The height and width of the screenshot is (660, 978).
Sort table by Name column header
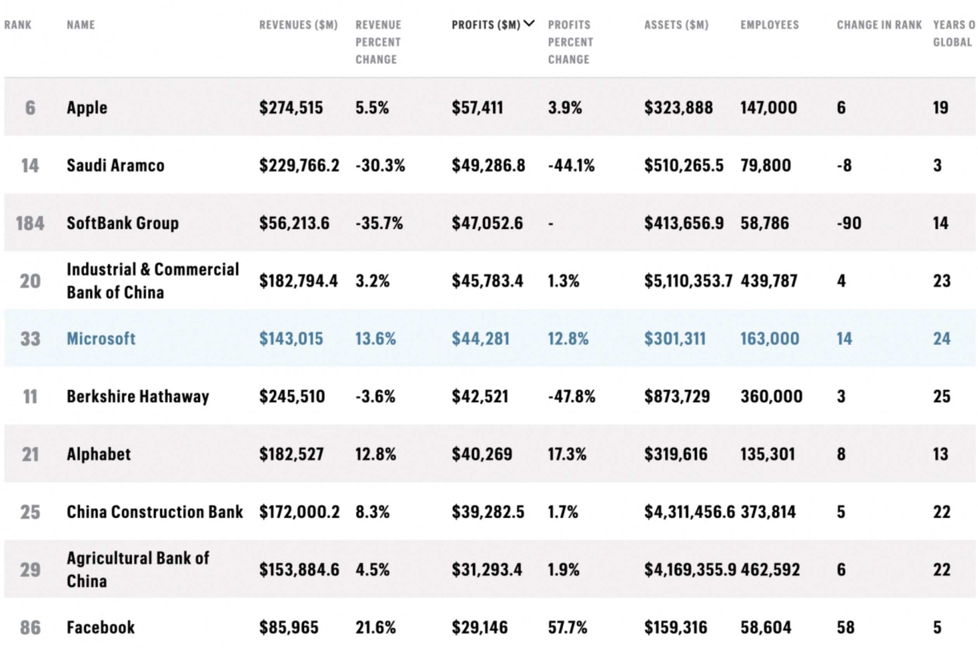coord(81,25)
